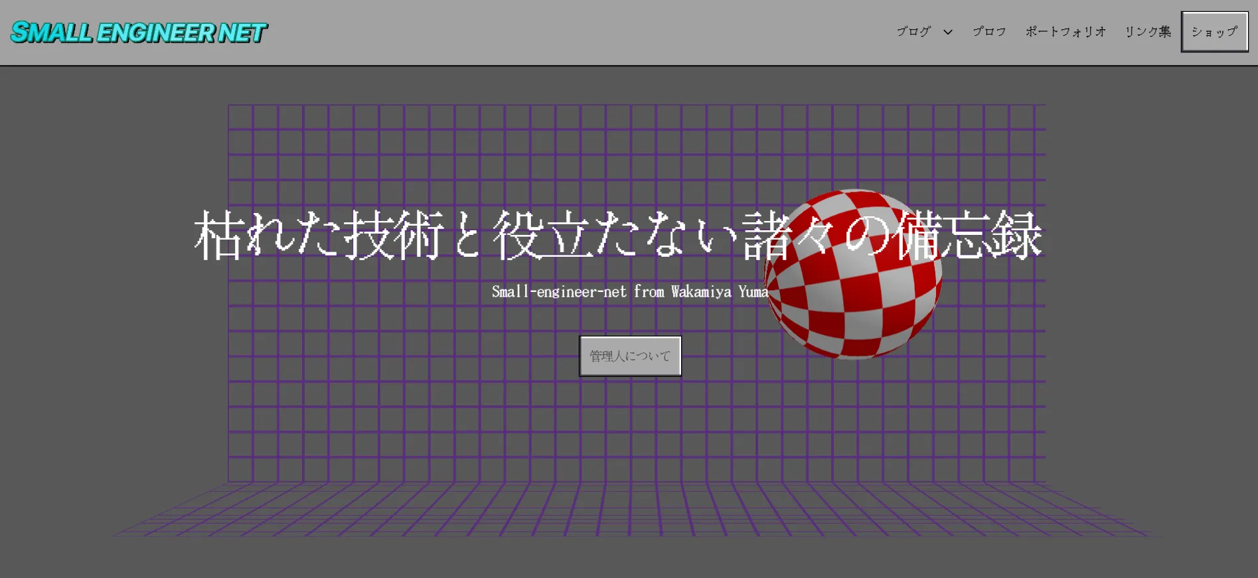Click the word from in the subtitle

coord(649,291)
